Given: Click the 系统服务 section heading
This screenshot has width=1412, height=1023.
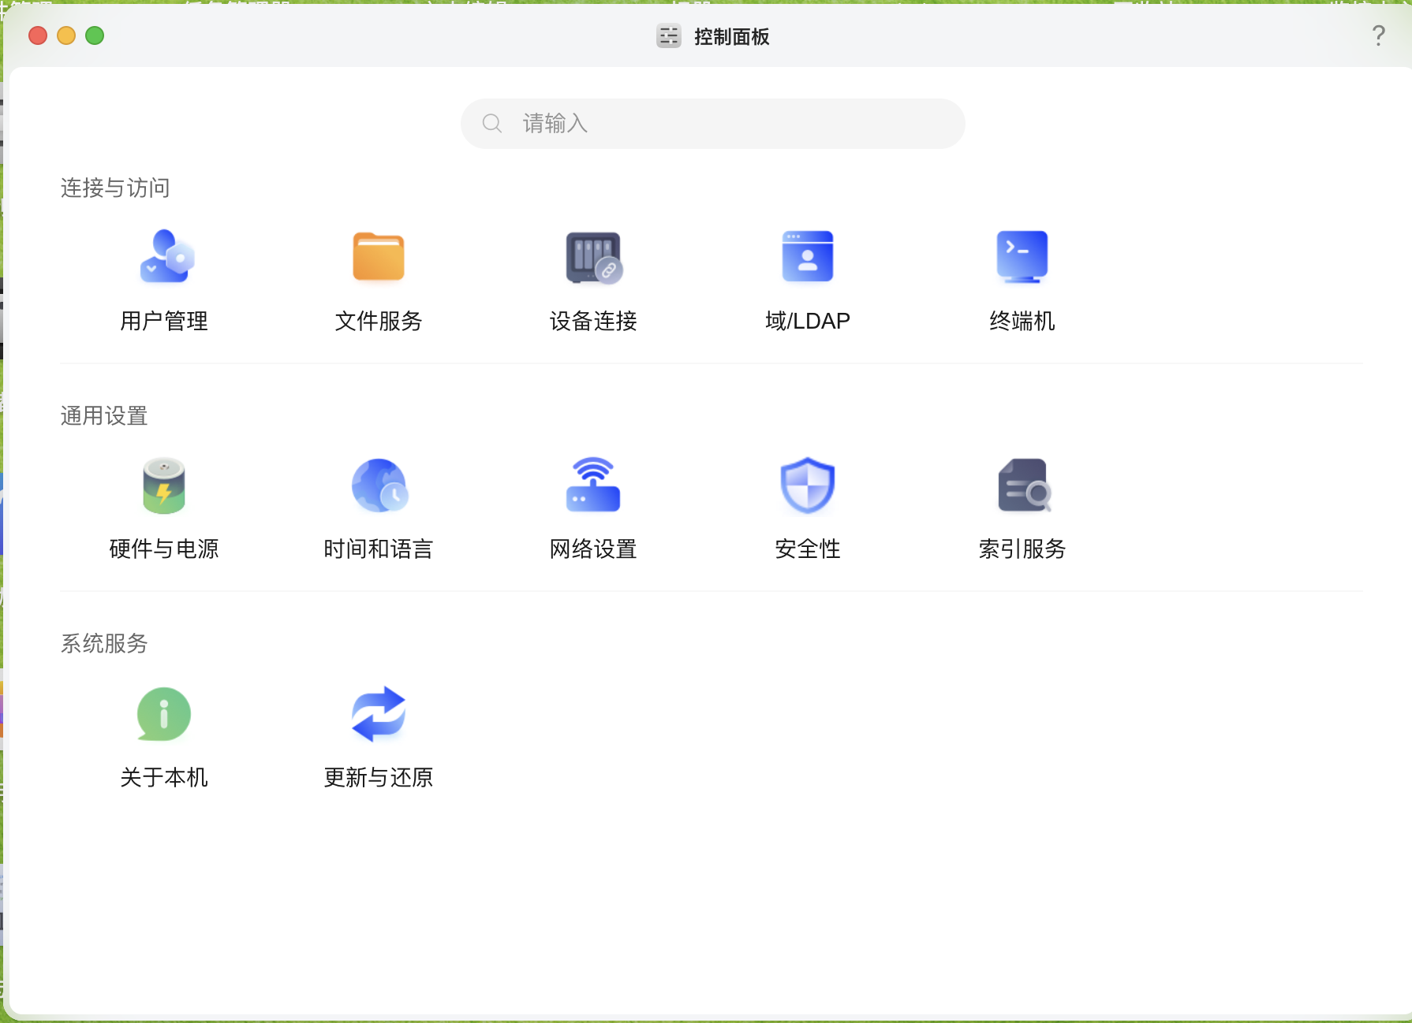Looking at the screenshot, I should click(x=104, y=643).
